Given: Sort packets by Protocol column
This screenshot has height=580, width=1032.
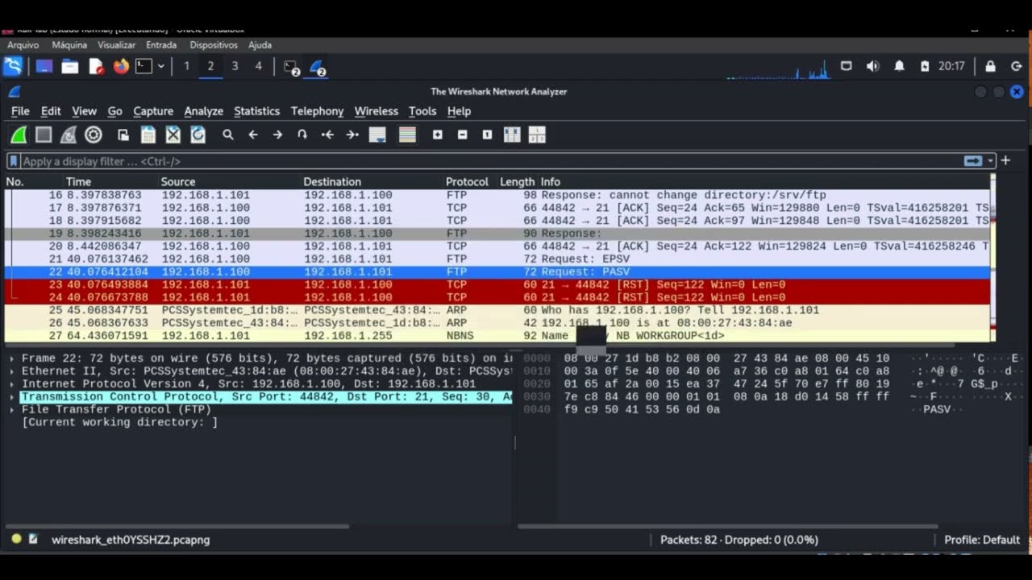Looking at the screenshot, I should pyautogui.click(x=467, y=182).
